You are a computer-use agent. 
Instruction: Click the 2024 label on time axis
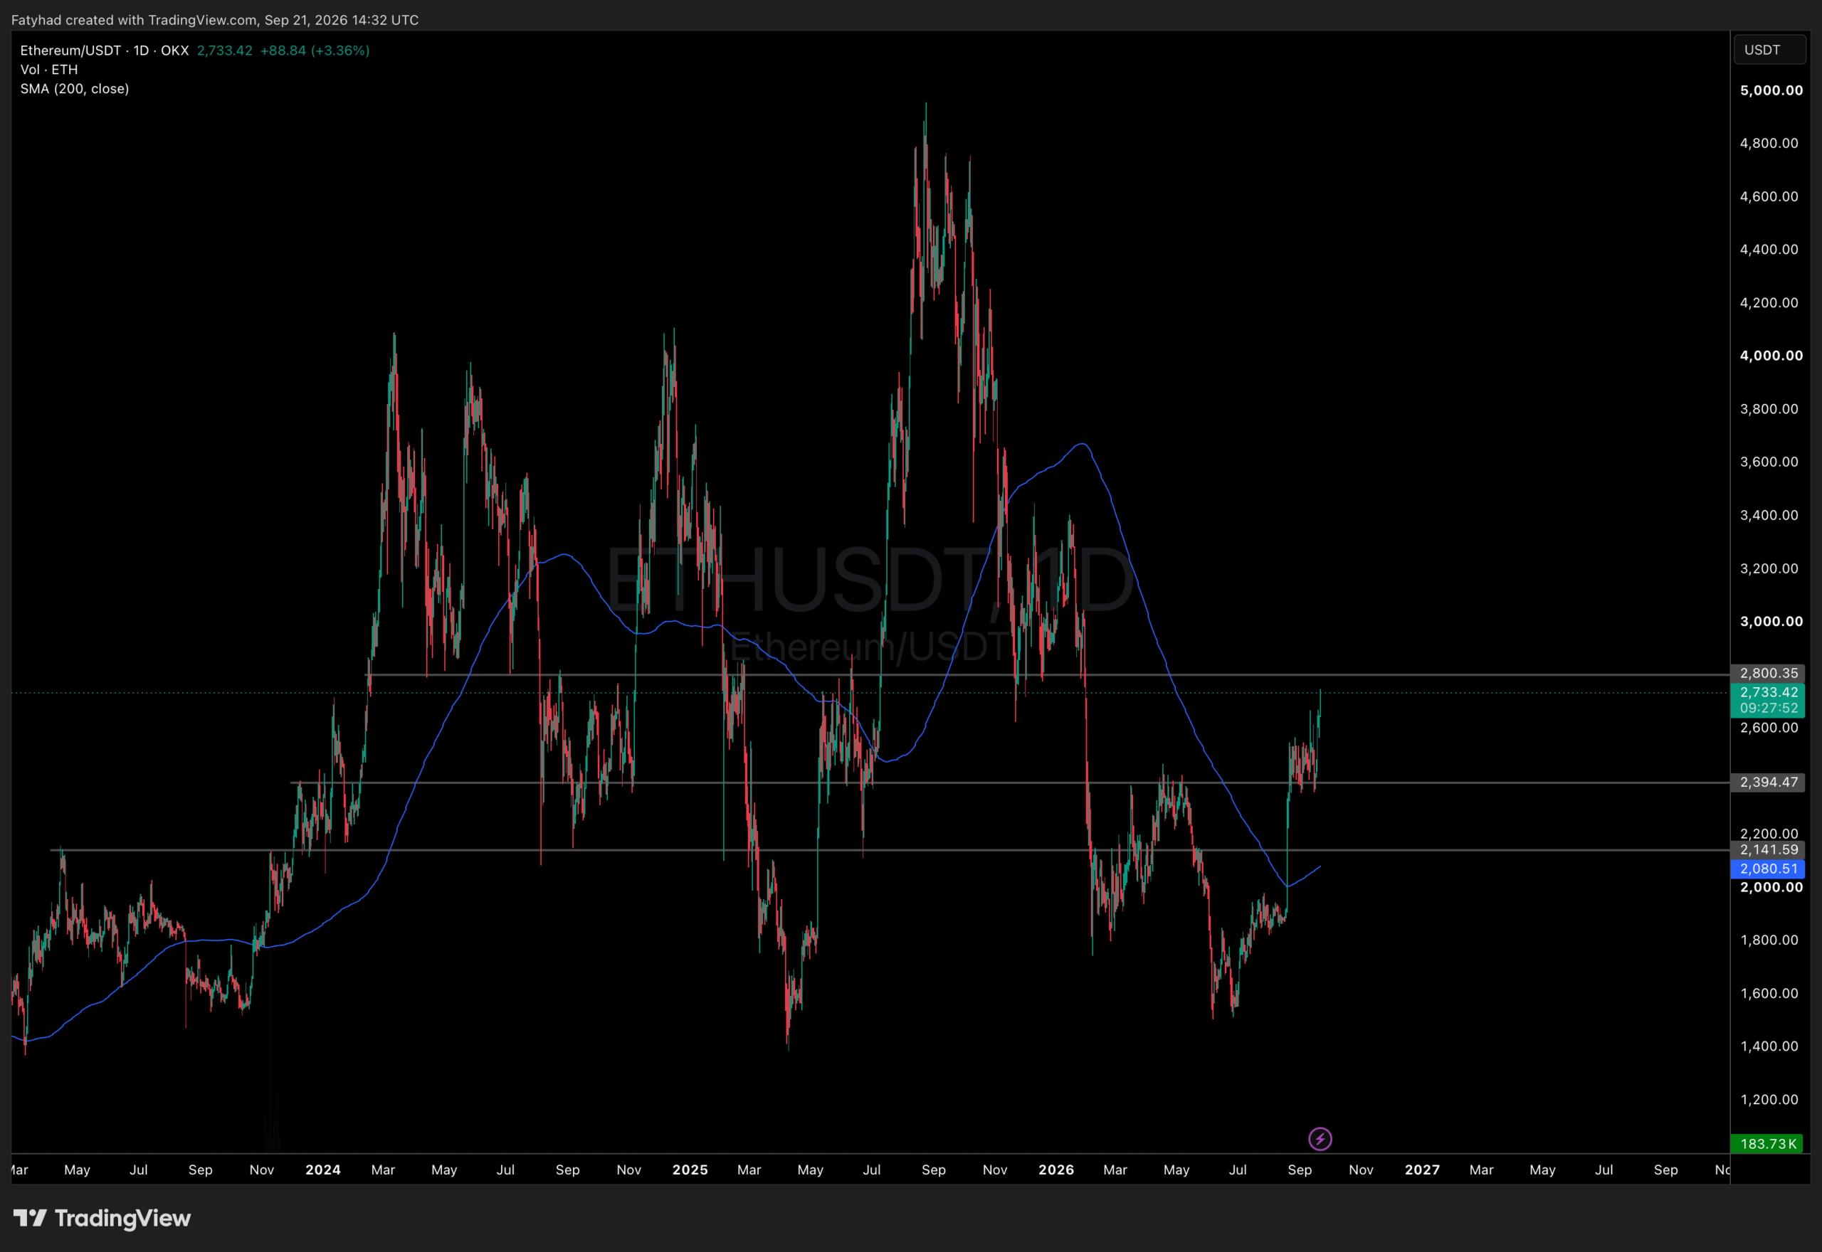tap(322, 1169)
